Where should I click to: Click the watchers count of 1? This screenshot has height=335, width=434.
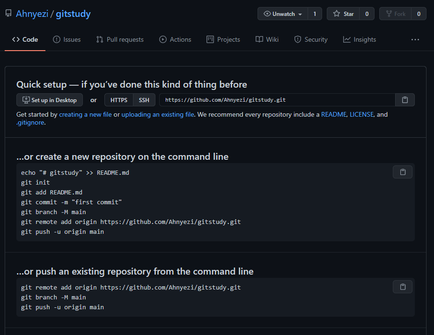point(315,14)
